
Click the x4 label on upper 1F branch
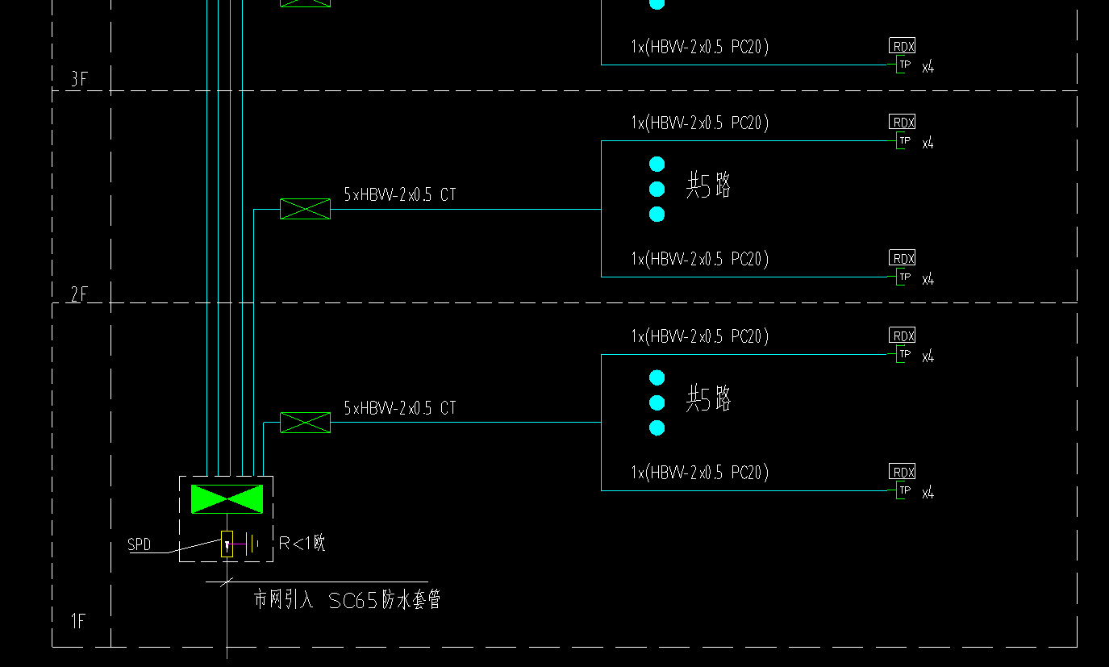click(928, 356)
